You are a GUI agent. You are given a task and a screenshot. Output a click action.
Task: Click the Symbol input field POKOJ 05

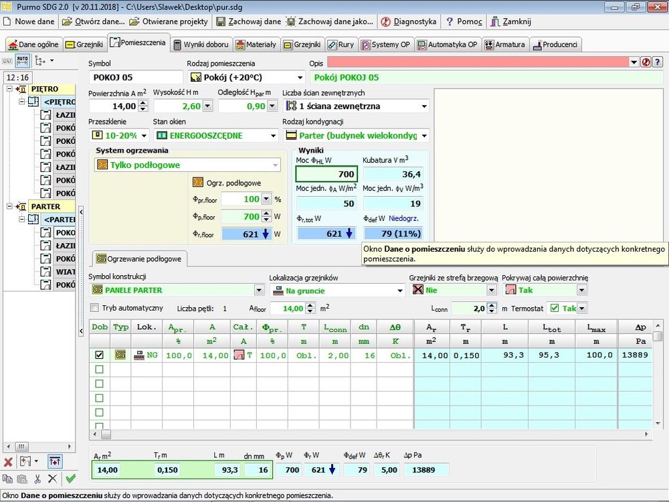134,78
